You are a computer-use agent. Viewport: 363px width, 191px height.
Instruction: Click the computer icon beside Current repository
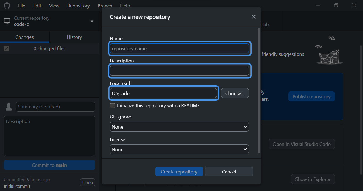coord(7,21)
